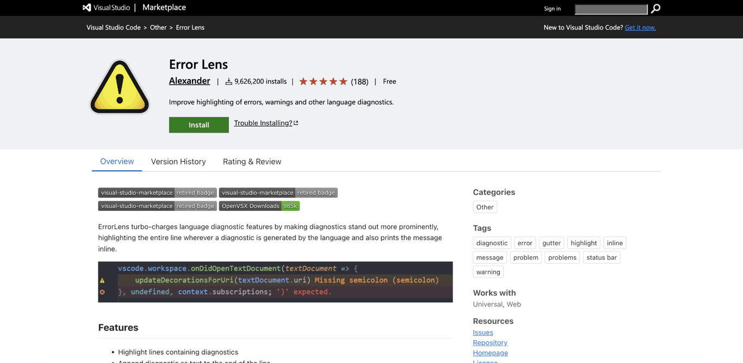Viewport: 743px width, 363px height.
Task: Click the code demo screenshot image
Action: pyautogui.click(x=275, y=282)
